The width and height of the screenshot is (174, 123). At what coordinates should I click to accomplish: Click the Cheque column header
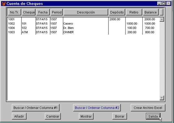[29, 12]
